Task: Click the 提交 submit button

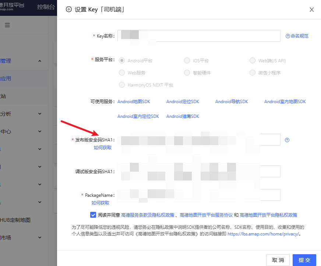Action: (x=304, y=260)
